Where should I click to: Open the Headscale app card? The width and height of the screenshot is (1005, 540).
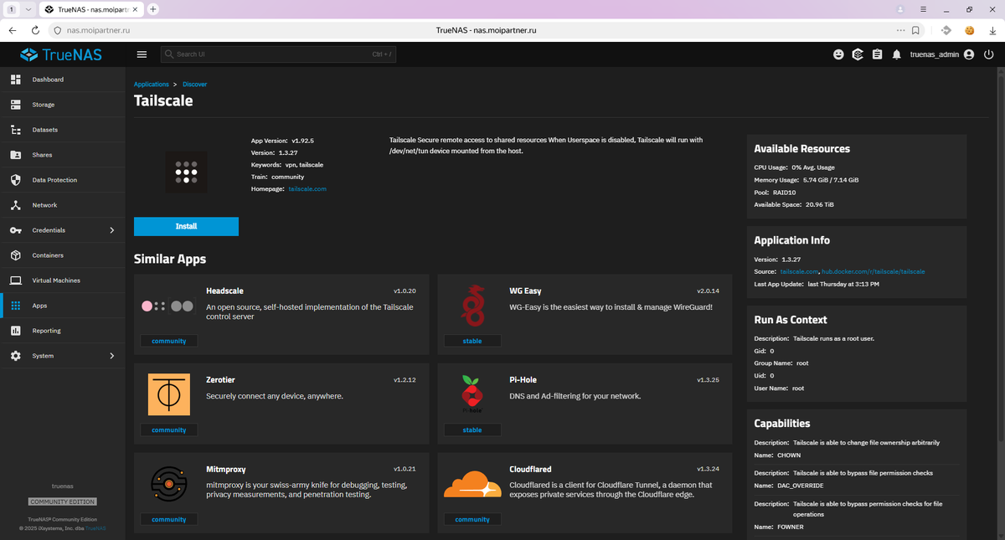[281, 314]
